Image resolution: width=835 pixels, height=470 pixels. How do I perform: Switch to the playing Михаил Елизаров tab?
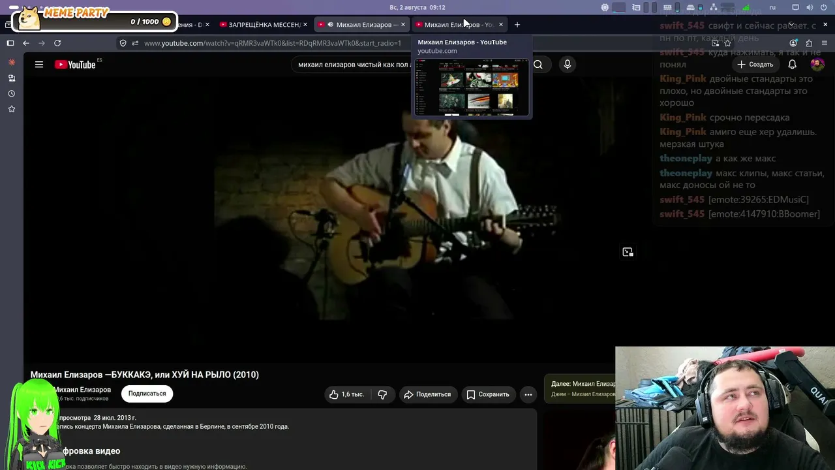pyautogui.click(x=361, y=25)
